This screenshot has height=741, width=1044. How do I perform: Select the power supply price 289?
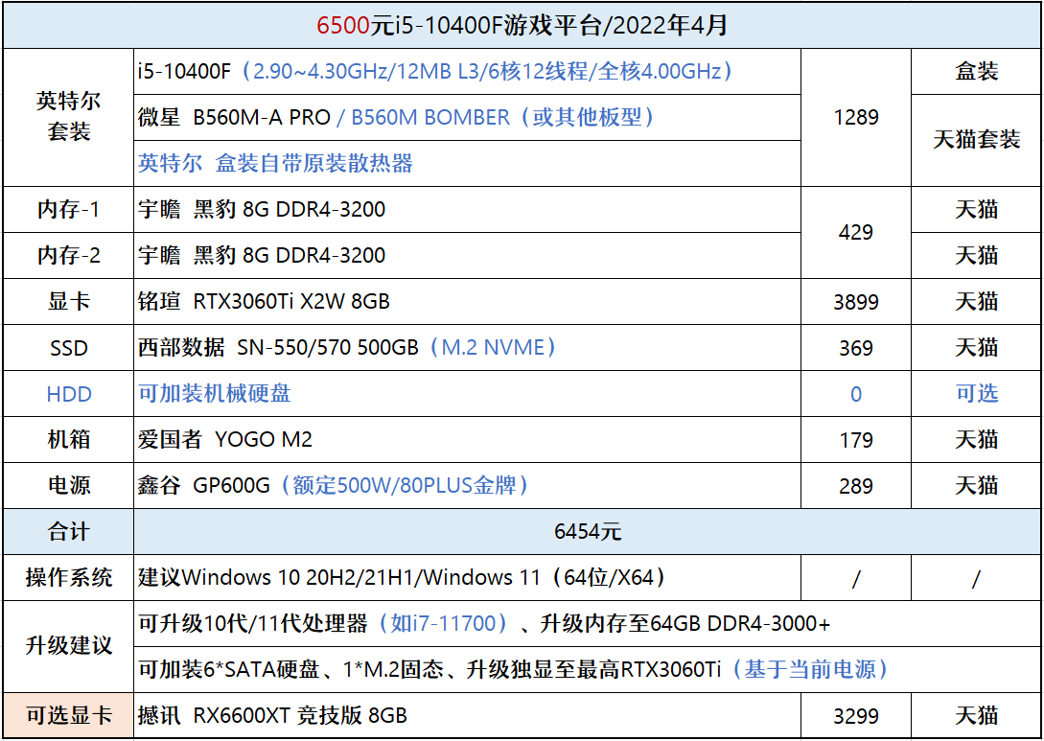[x=855, y=486]
